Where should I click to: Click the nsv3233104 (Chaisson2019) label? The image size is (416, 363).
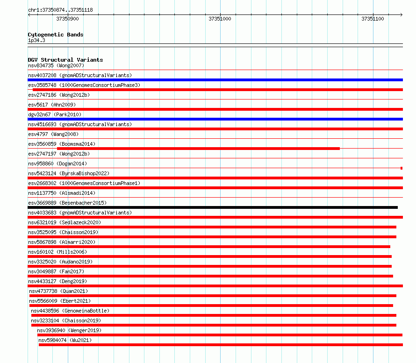click(x=66, y=320)
